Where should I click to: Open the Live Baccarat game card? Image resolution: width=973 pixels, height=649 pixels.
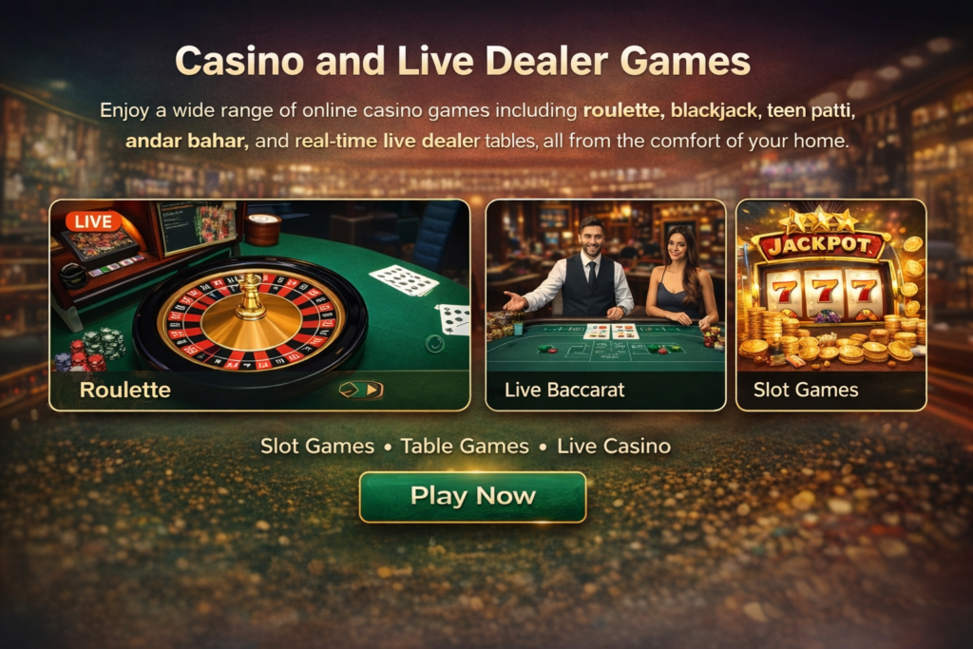point(605,305)
